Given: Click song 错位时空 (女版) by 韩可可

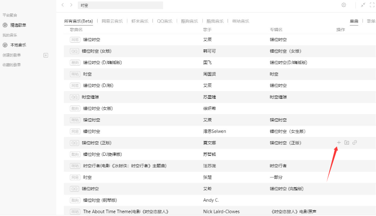Looking at the screenshot, I should (96, 51).
